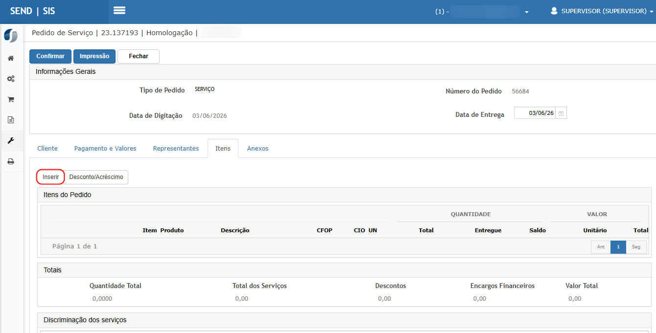This screenshot has width=656, height=333.
Task: Click the CFOP column header
Action: point(325,230)
